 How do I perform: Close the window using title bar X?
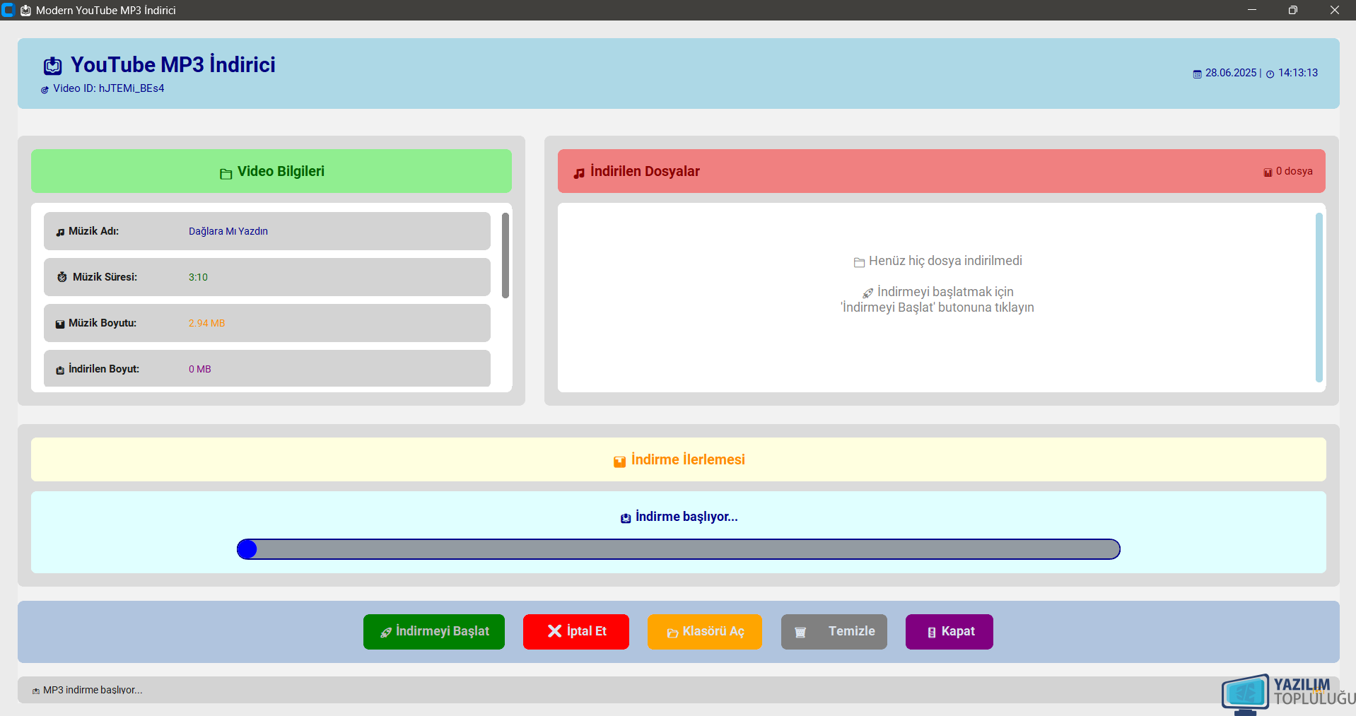coord(1335,10)
